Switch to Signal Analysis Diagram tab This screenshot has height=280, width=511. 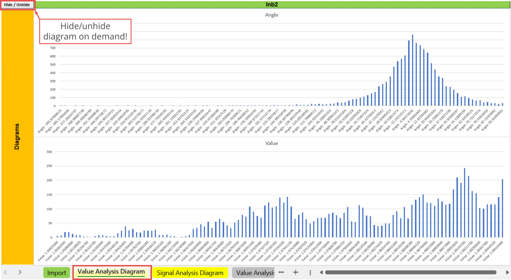coord(190,273)
